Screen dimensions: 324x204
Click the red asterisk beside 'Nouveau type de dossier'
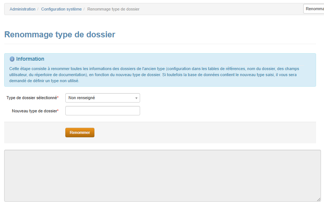tap(58, 111)
